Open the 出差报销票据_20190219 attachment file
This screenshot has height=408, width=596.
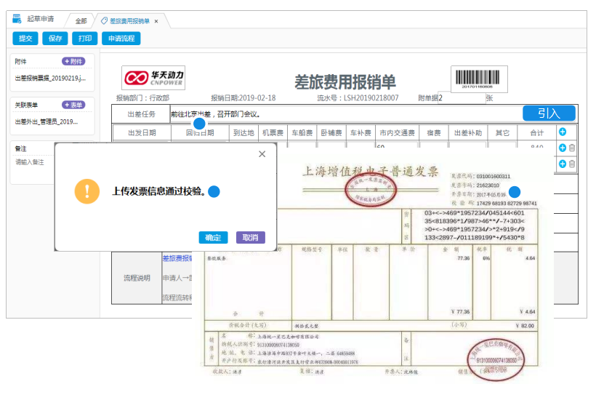(50, 78)
